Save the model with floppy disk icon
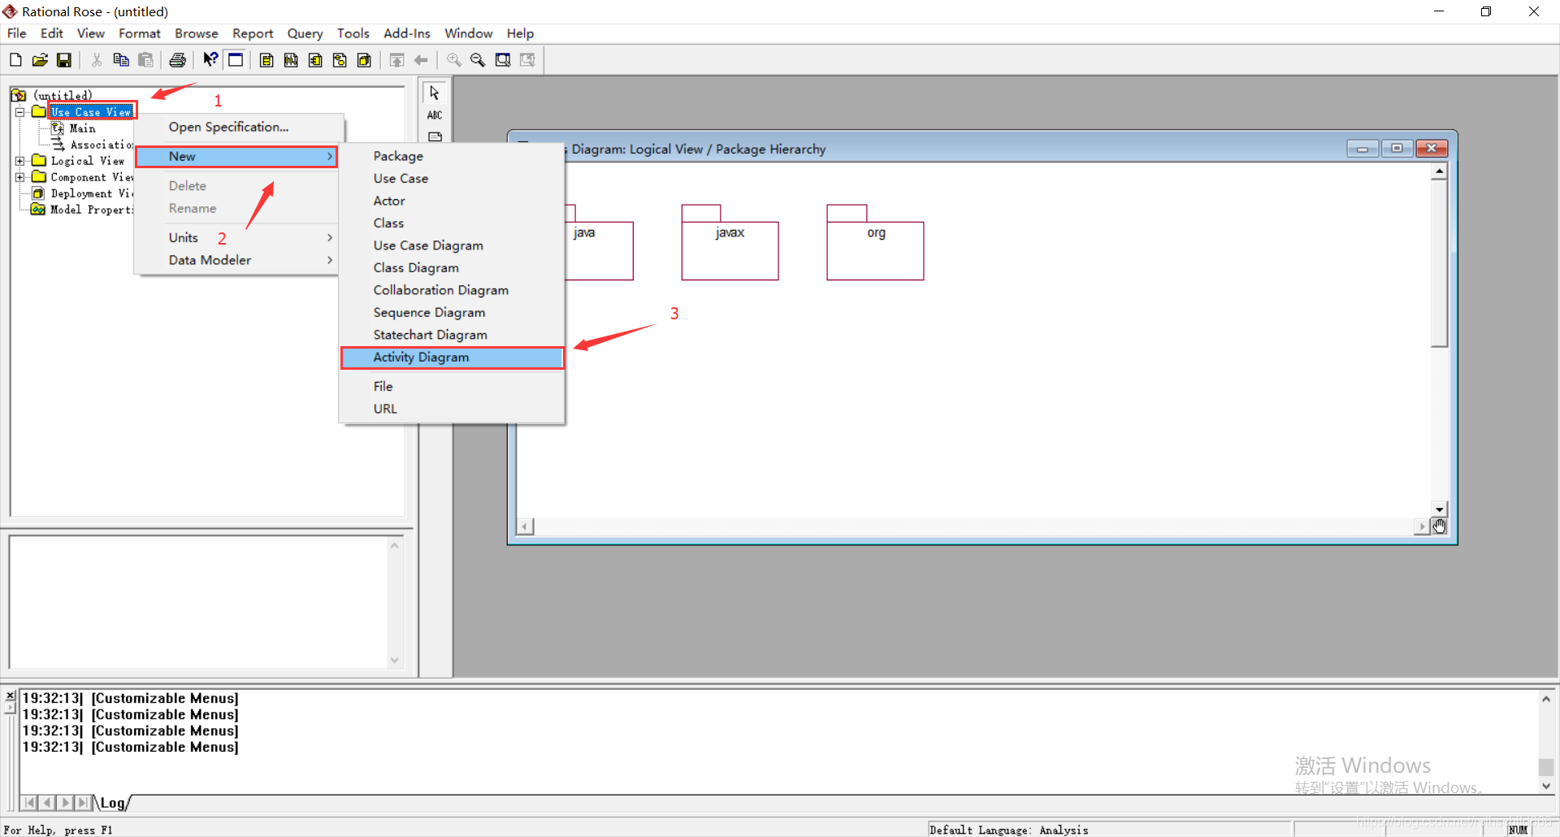Screen dimensions: 1560x837 (64, 60)
